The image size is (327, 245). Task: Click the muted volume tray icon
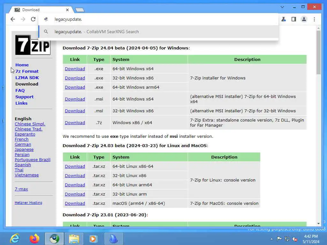(x=295, y=239)
